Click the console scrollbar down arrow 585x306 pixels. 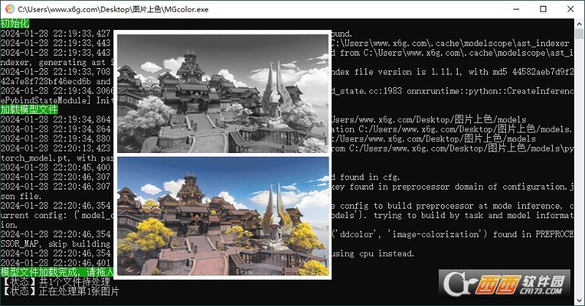(579, 300)
